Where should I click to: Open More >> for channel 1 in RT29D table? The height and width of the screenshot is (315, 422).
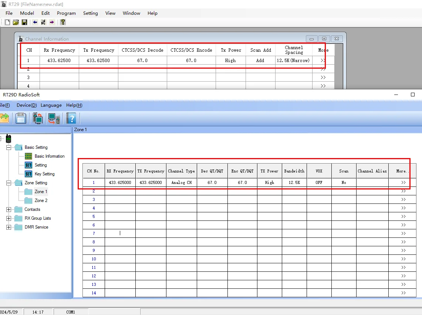(403, 182)
